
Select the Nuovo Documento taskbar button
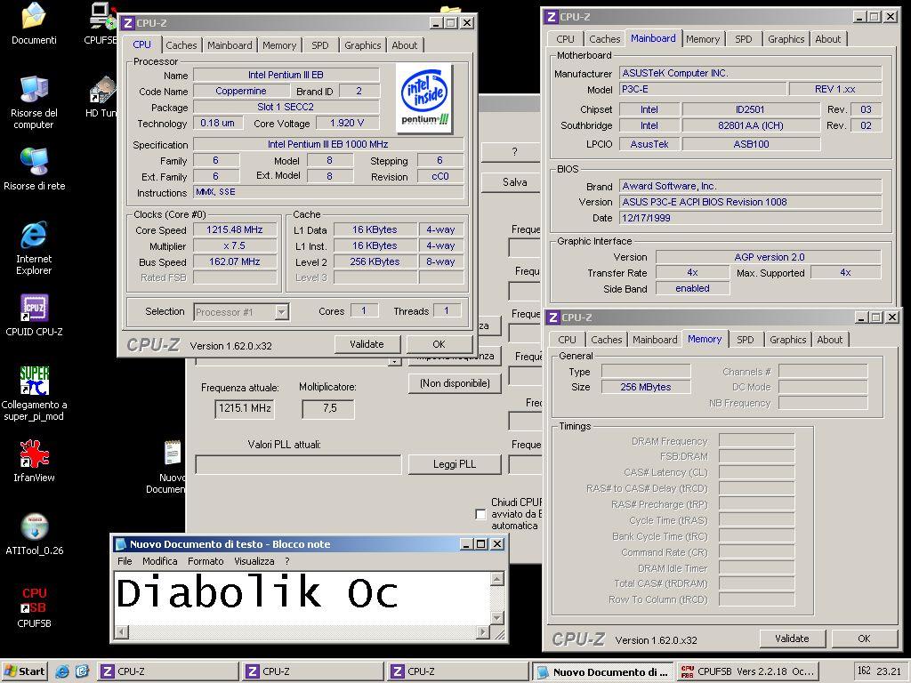pyautogui.click(x=604, y=671)
